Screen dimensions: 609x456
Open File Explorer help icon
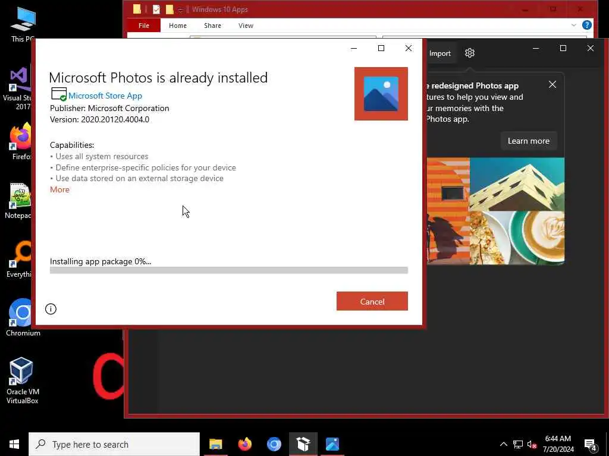coord(587,25)
